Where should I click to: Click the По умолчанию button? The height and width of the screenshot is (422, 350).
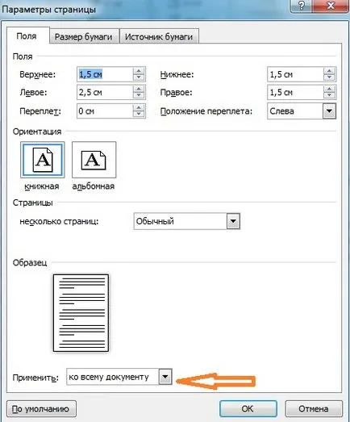[41, 408]
